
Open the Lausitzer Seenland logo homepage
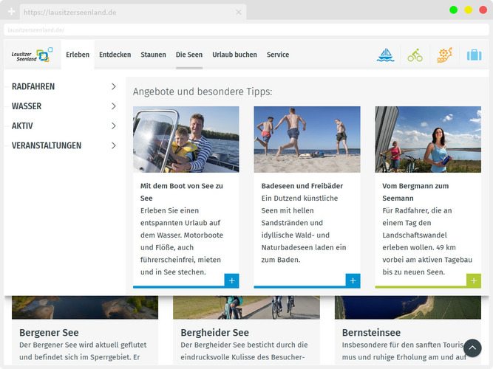pyautogui.click(x=32, y=55)
